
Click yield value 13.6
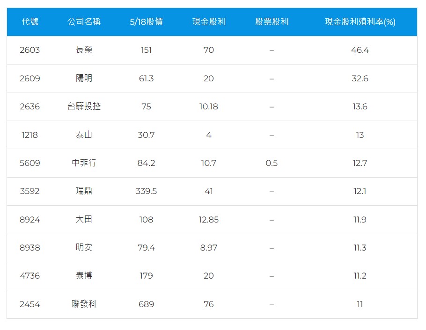click(x=360, y=107)
